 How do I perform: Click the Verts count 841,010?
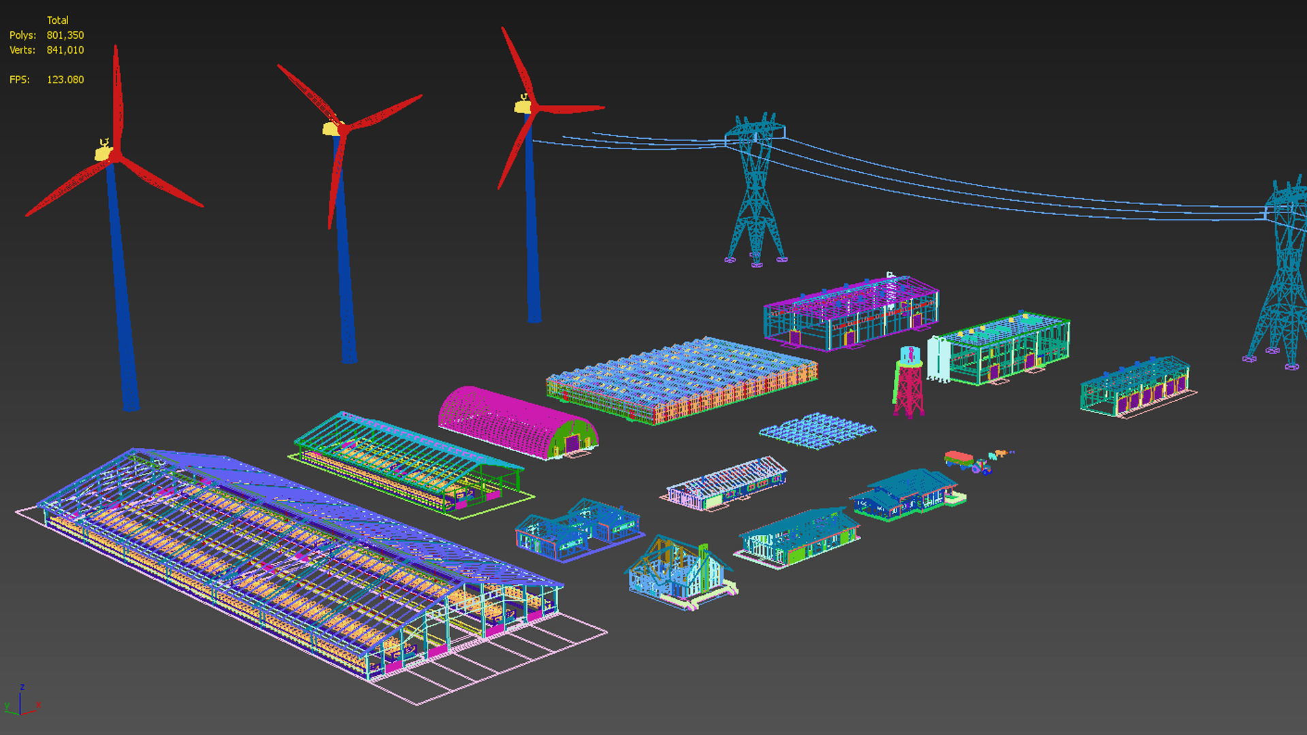[x=65, y=50]
